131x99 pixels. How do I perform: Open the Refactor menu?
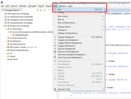point(23,6)
